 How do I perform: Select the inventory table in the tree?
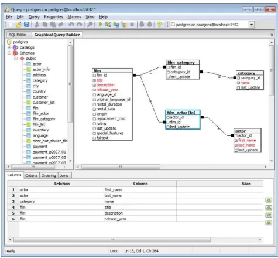[x=40, y=130]
